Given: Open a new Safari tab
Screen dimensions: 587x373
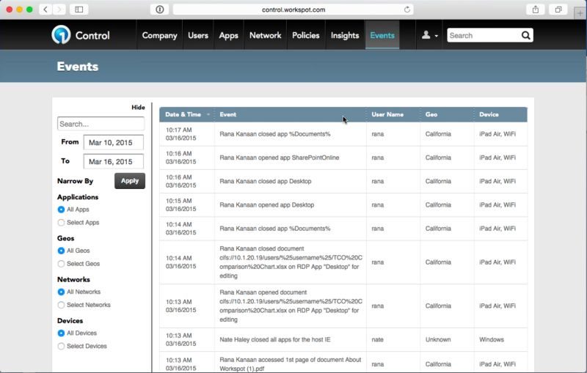Looking at the screenshot, I should tap(580, 12).
